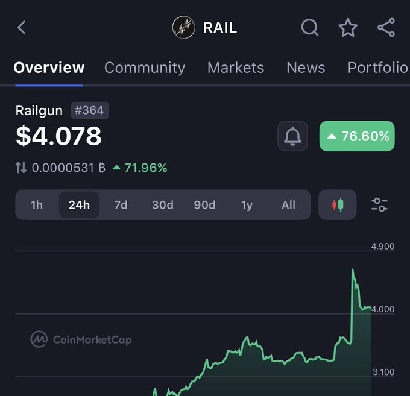Choose the 7d timeframe
Image resolution: width=410 pixels, height=396 pixels.
[121, 205]
